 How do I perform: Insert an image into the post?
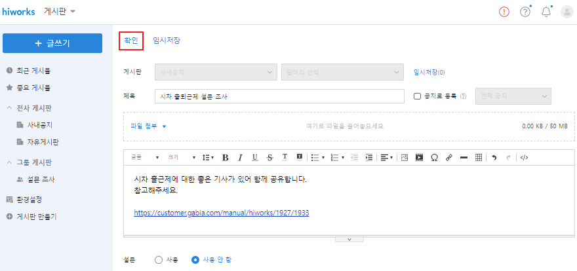coord(405,158)
